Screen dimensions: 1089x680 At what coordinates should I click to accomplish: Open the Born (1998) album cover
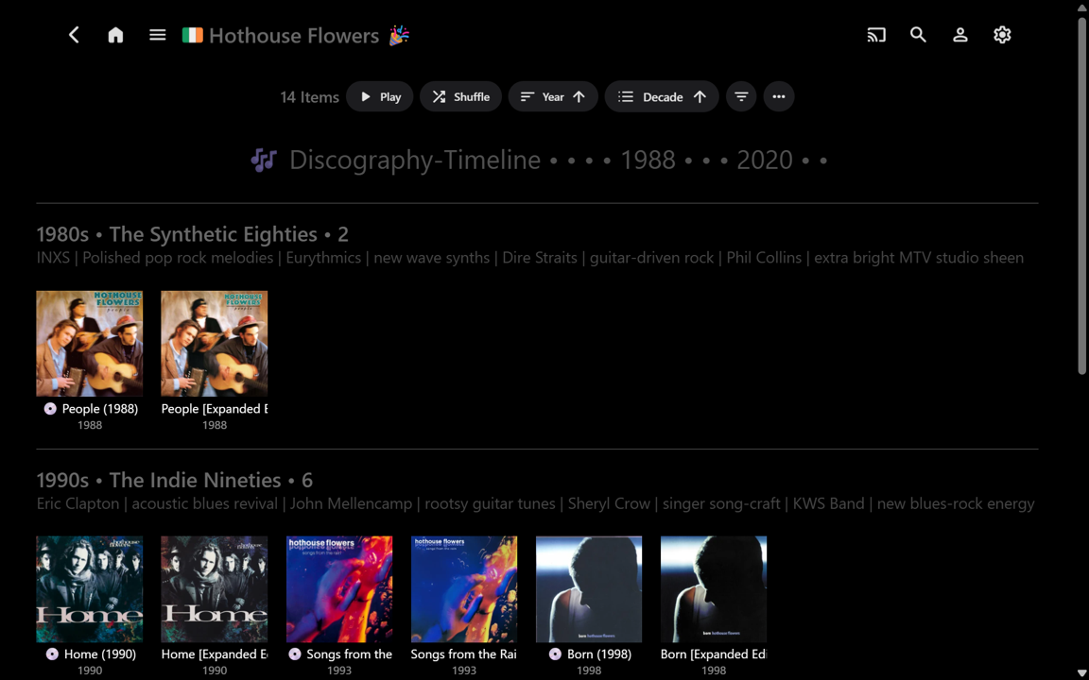589,589
